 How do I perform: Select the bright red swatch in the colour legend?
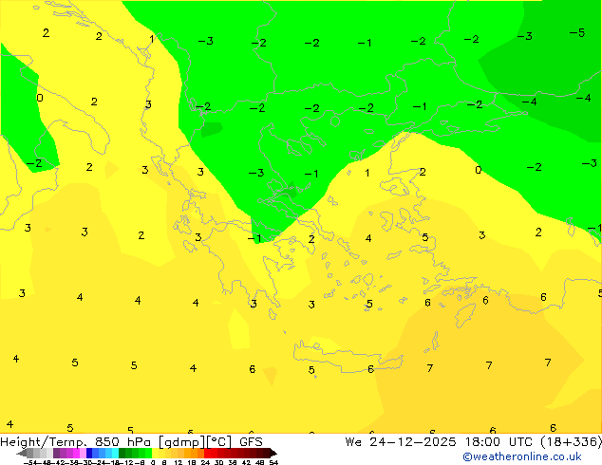tap(207, 453)
